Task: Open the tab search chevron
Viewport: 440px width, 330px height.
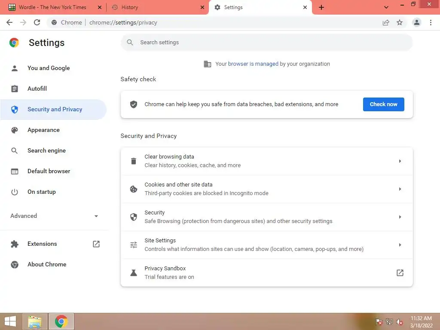Action: (386, 7)
